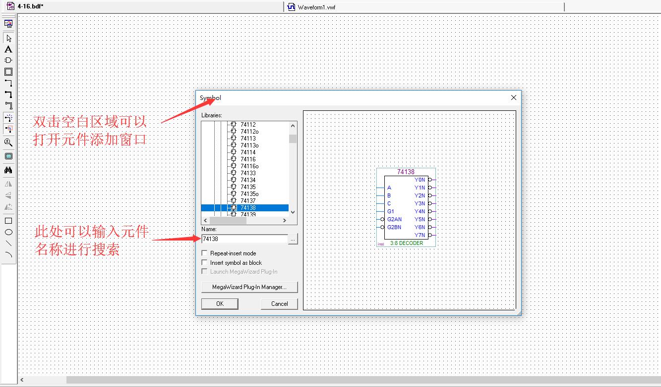Image resolution: width=661 pixels, height=387 pixels.
Task: Select 74135o in Libraries tree
Action: point(249,194)
